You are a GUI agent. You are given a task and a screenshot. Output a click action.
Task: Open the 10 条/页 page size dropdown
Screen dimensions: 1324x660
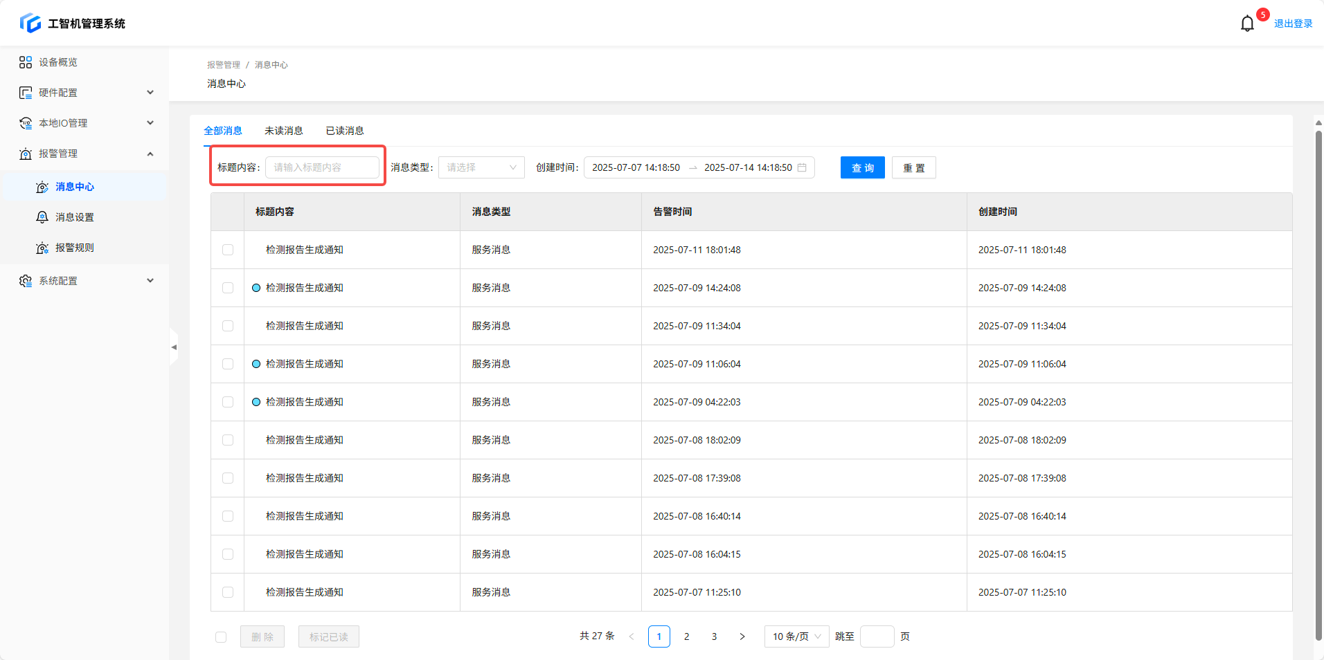point(796,636)
